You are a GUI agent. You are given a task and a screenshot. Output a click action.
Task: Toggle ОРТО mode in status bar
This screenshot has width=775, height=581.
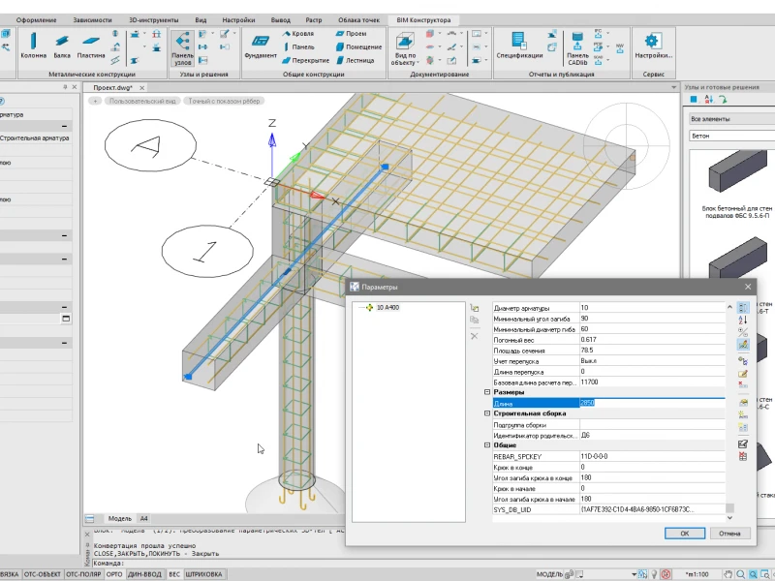(114, 574)
